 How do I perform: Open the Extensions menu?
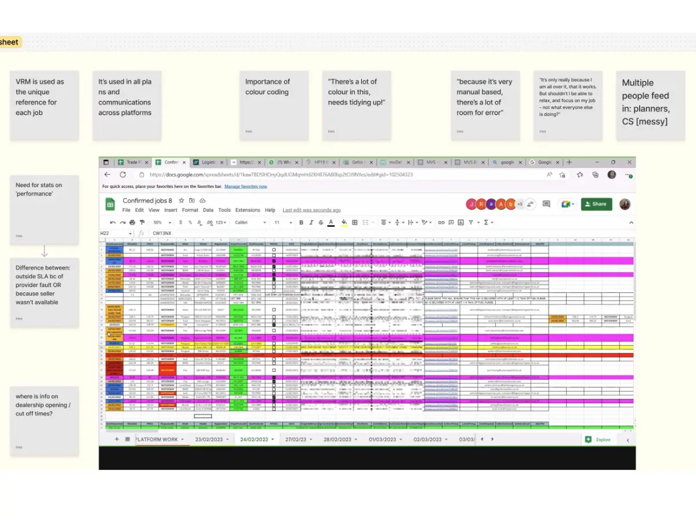pos(248,210)
